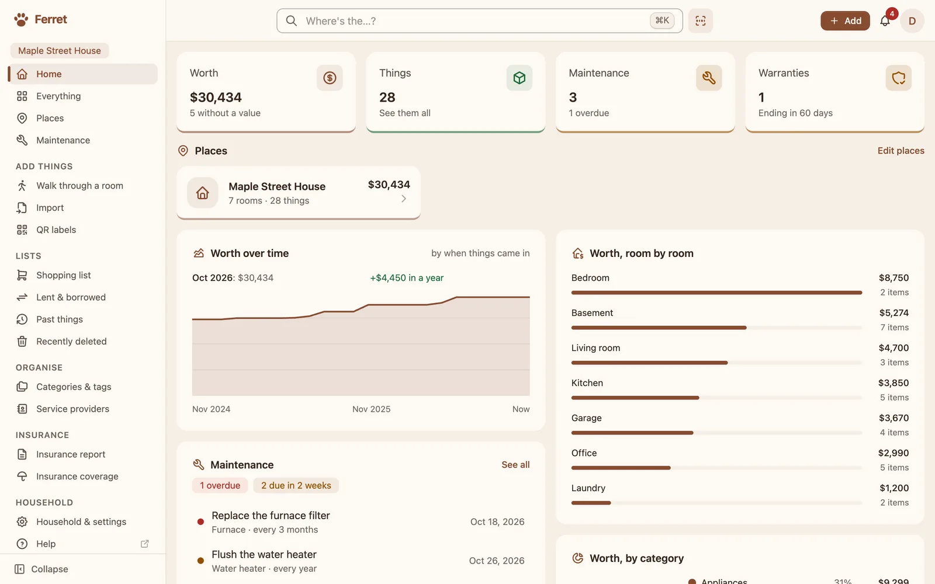The image size is (935, 584).
Task: Click the Shopping list cart icon
Action: click(x=22, y=275)
